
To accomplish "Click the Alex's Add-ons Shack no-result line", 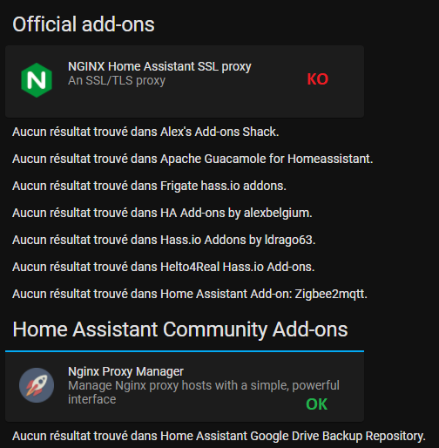I will click(x=145, y=132).
